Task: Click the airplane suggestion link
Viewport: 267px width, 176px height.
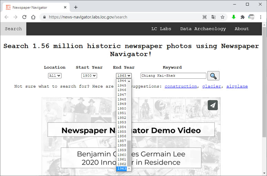Action: 237,86
